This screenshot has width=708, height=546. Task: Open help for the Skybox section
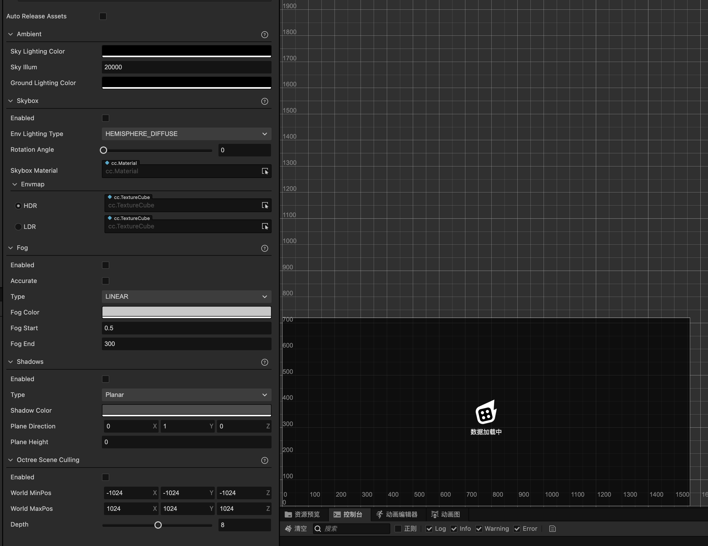click(264, 101)
